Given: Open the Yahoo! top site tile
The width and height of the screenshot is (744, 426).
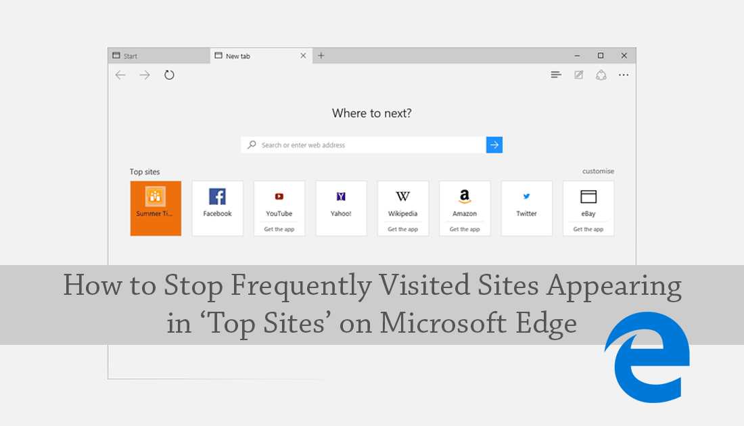Looking at the screenshot, I should point(341,208).
